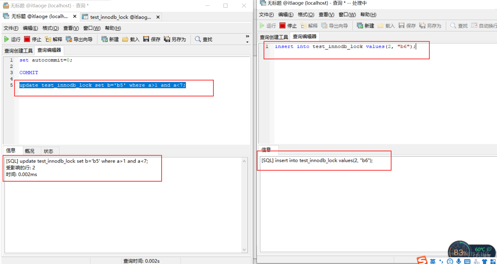Image resolution: width=497 pixels, height=264 pixels.
Task: Click the scroll-up arrow of left message pane
Action: click(x=244, y=161)
